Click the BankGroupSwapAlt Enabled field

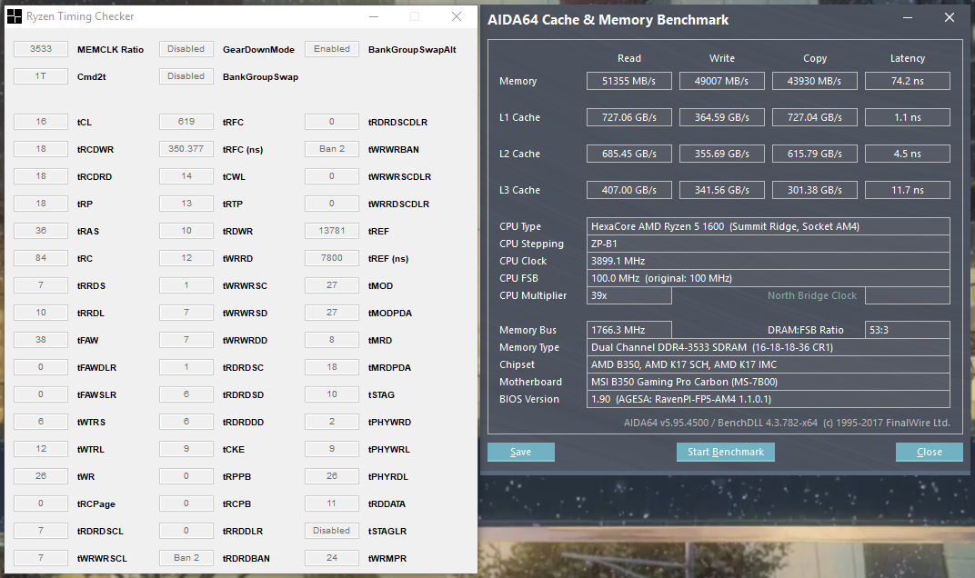point(332,49)
